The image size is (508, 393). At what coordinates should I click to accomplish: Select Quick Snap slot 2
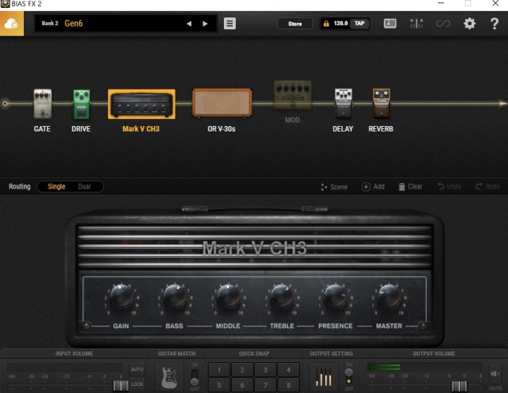pyautogui.click(x=242, y=370)
